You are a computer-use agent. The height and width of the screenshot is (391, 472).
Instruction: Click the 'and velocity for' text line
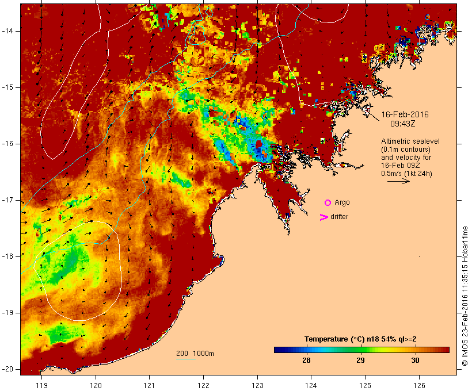(x=406, y=158)
